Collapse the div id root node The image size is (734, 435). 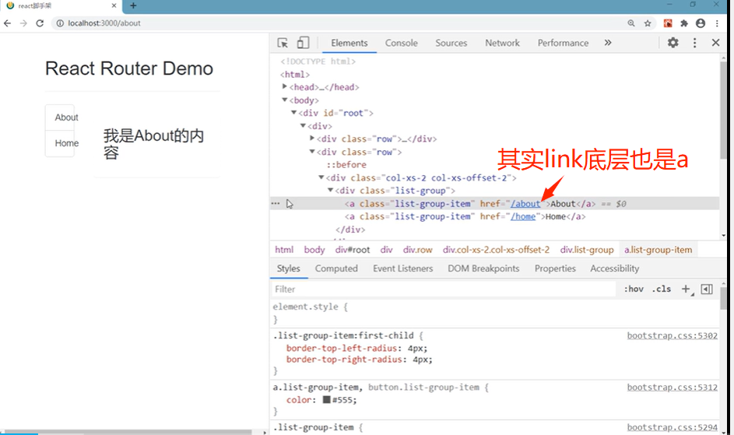point(293,112)
